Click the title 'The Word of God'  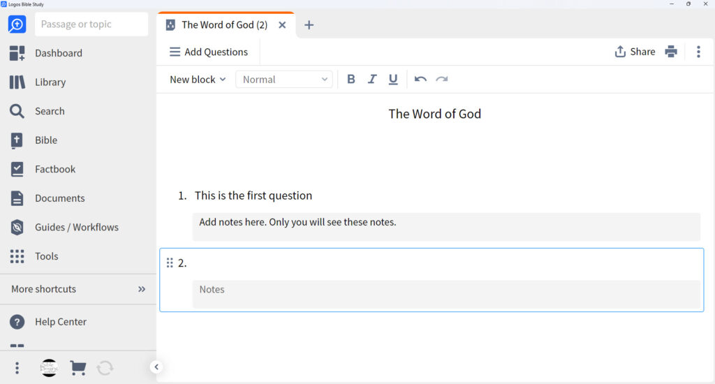click(x=434, y=114)
